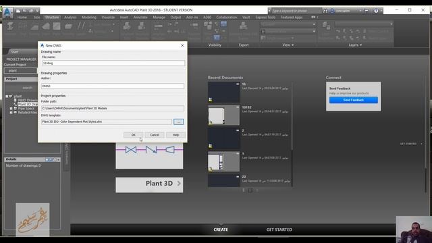Open the layer selection combo box
This screenshot has height=243, width=432.
point(364,24)
